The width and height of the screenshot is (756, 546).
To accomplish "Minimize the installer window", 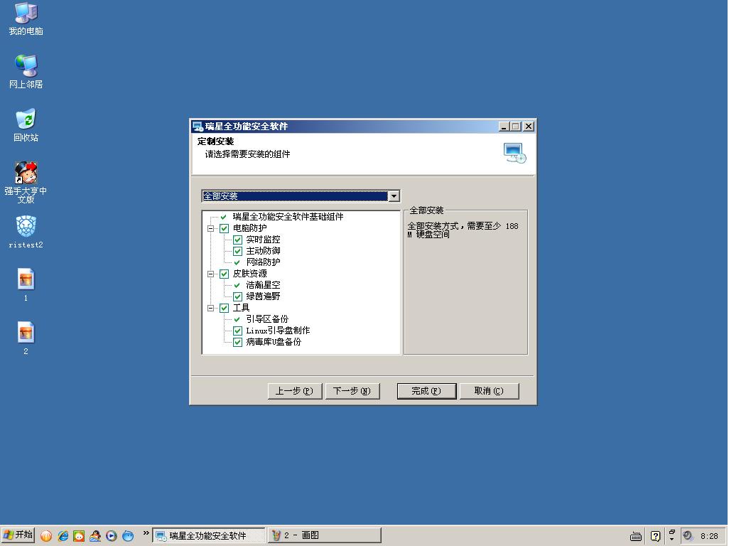I will [504, 127].
